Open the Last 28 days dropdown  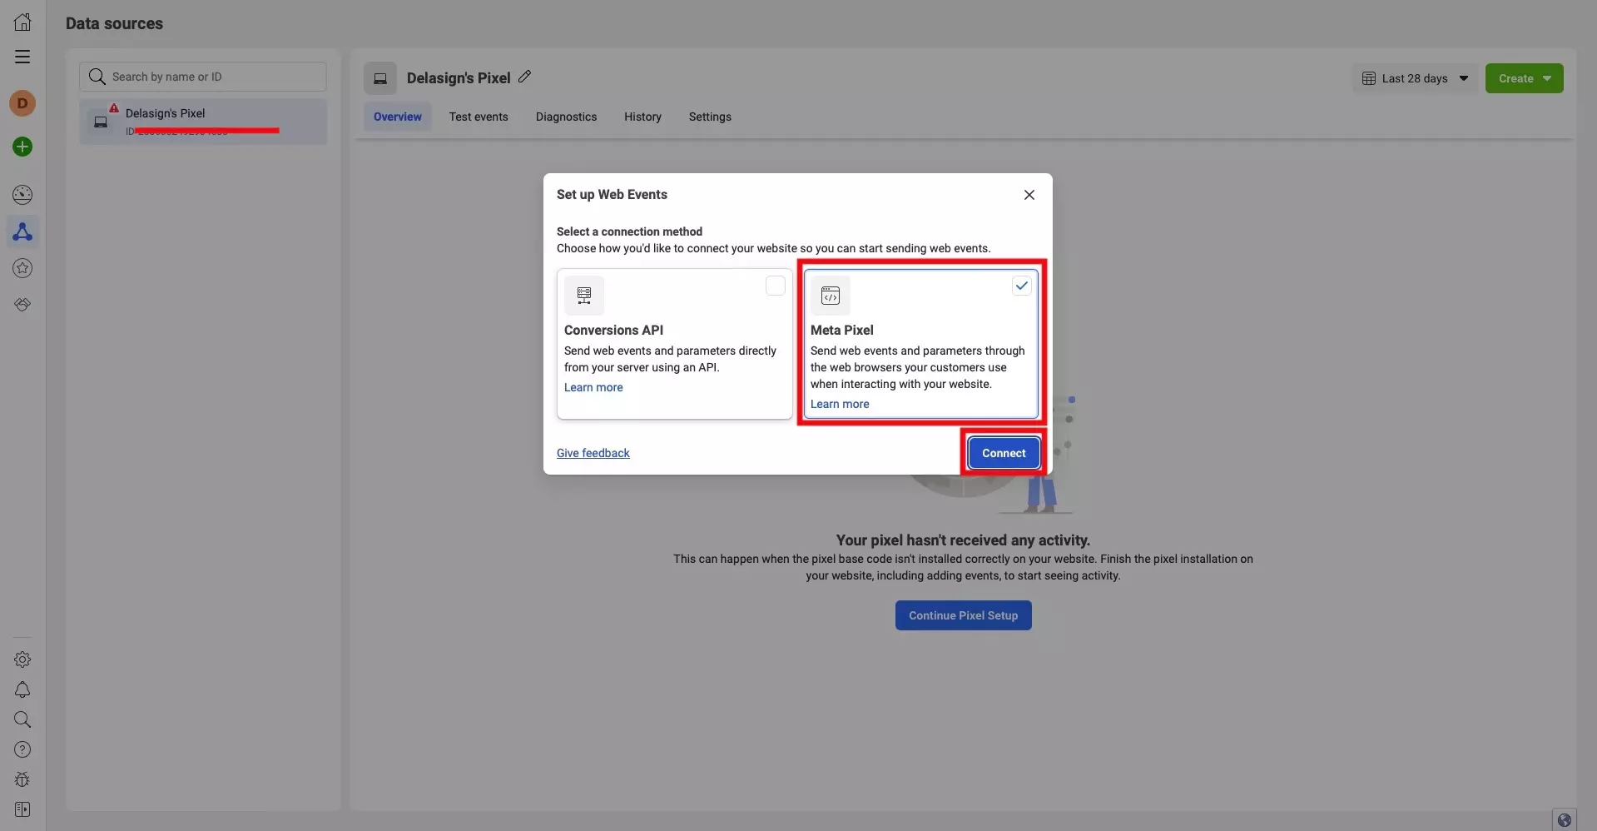click(1415, 78)
